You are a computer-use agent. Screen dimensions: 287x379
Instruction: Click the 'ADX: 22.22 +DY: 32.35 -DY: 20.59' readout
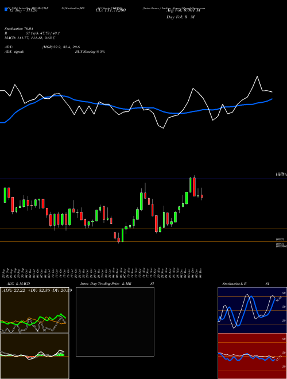click(37, 290)
